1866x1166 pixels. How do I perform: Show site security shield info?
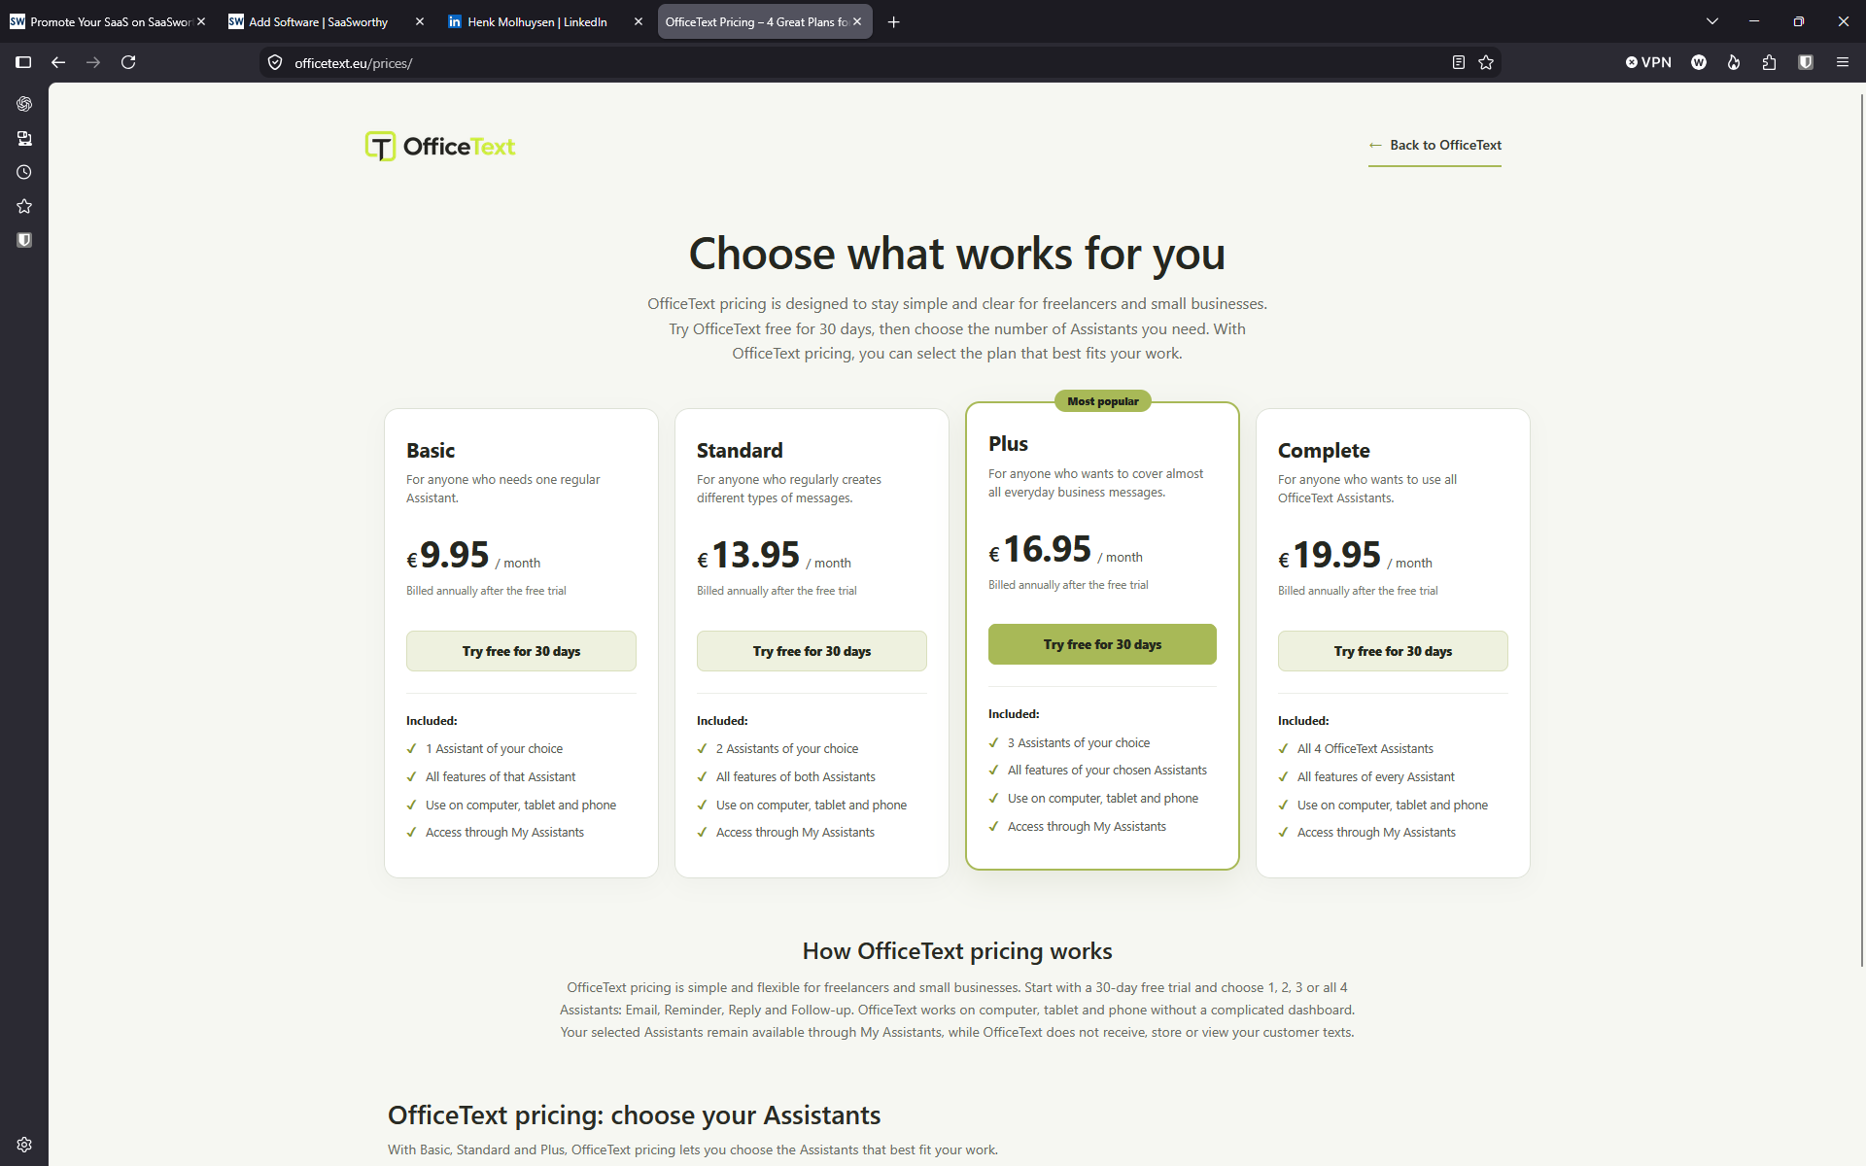click(275, 62)
